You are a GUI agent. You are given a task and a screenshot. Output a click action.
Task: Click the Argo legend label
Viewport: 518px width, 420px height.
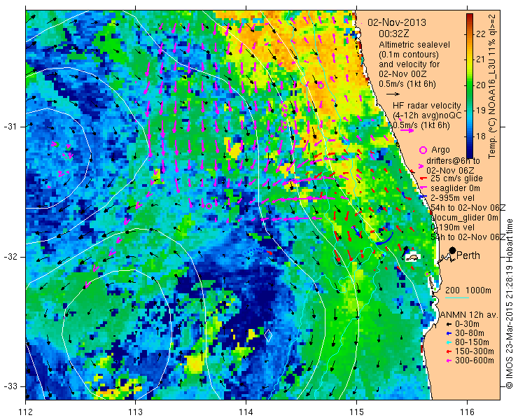click(x=440, y=150)
